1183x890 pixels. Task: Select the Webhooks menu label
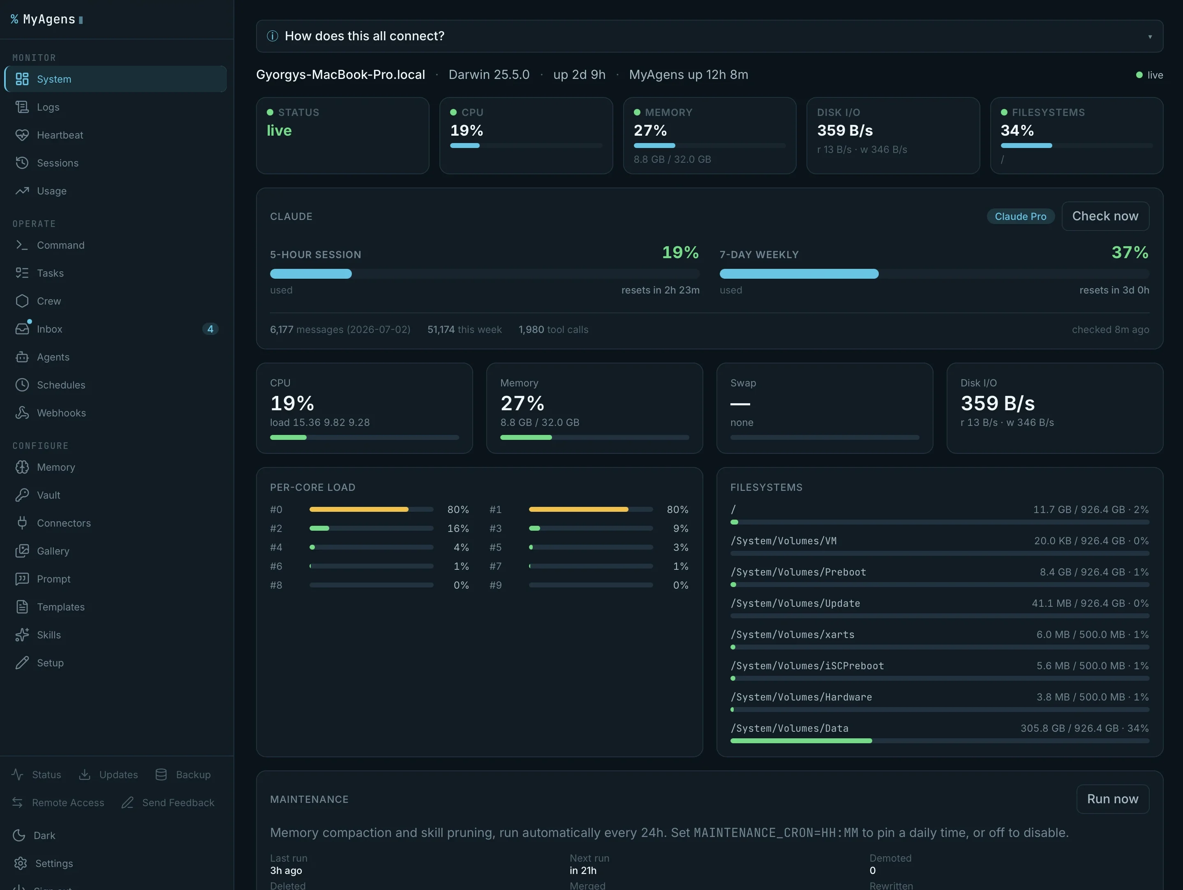62,413
